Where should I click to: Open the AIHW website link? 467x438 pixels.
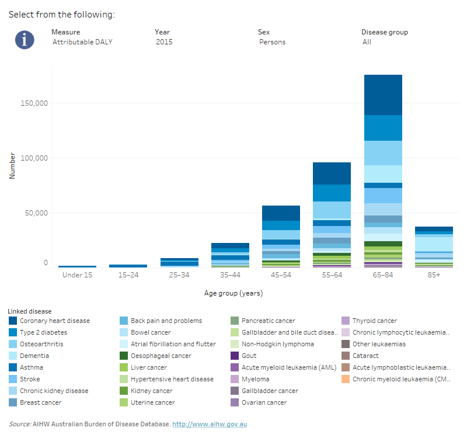tap(211, 424)
